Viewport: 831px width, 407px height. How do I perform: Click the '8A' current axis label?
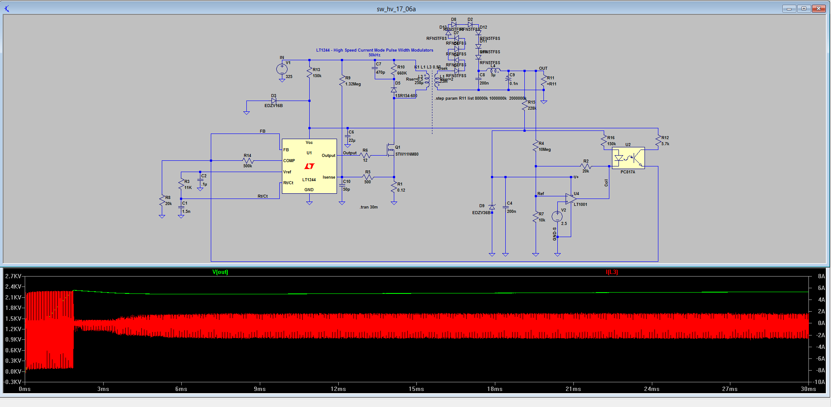pos(821,276)
